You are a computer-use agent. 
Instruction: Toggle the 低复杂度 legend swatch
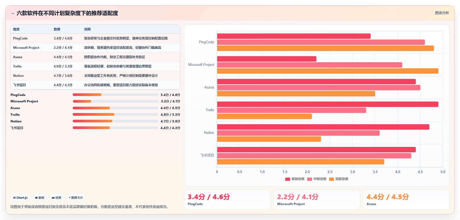288,179
